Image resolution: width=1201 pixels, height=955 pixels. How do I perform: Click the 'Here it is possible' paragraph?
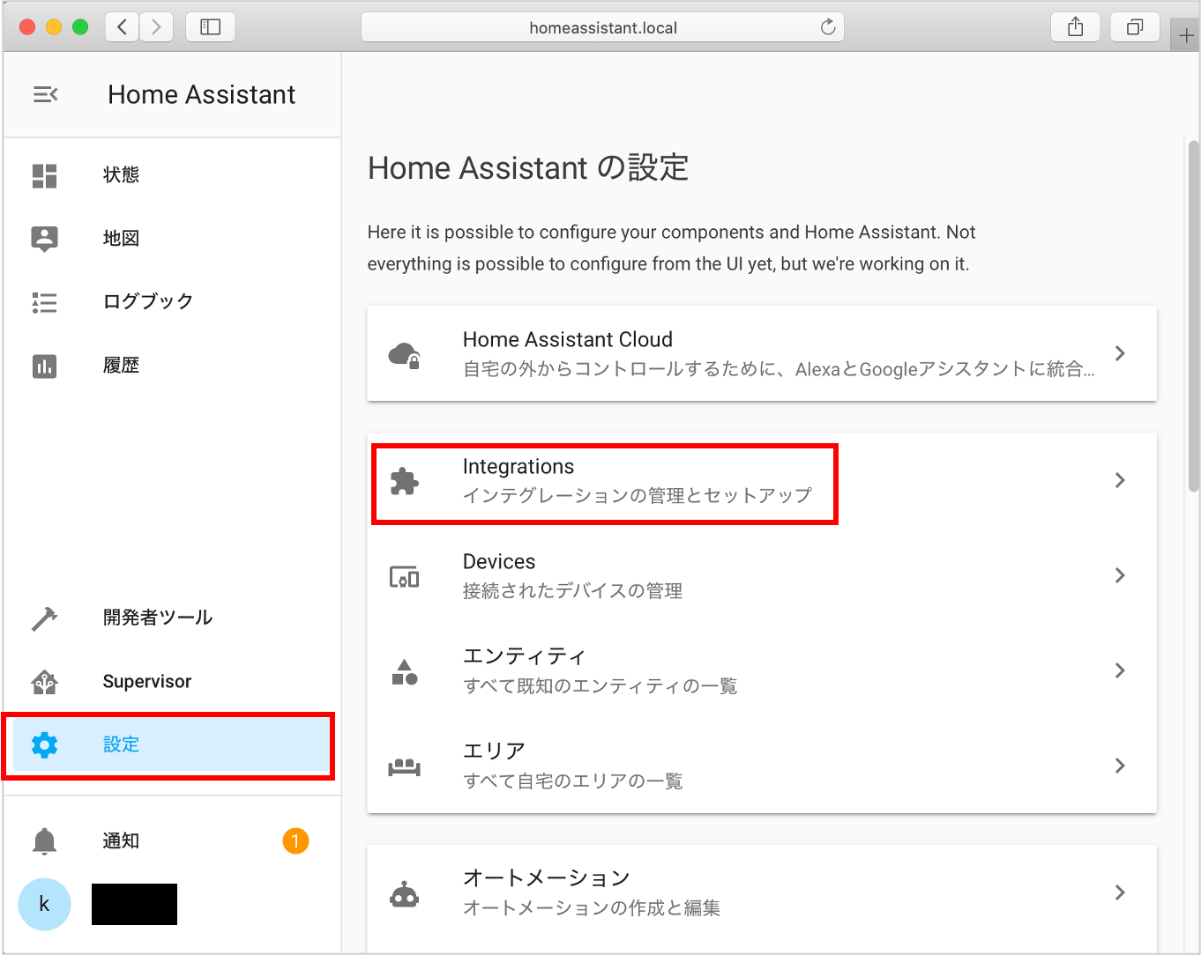pos(671,248)
